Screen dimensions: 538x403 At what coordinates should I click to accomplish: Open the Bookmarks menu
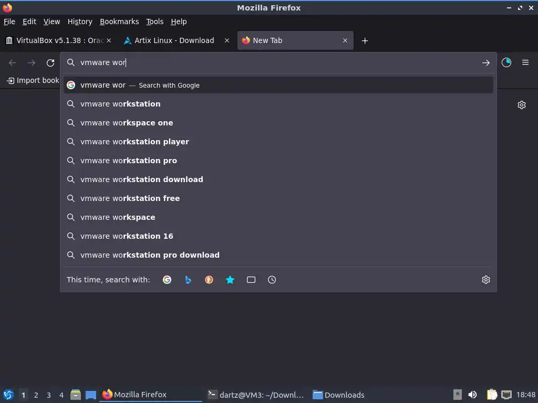pyautogui.click(x=119, y=22)
